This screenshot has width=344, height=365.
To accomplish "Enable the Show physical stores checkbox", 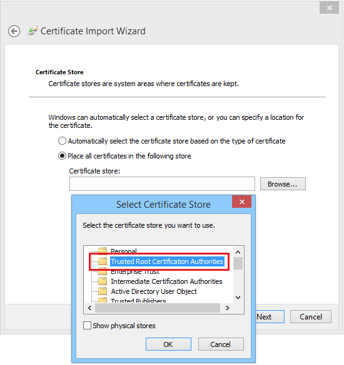I will (x=87, y=326).
